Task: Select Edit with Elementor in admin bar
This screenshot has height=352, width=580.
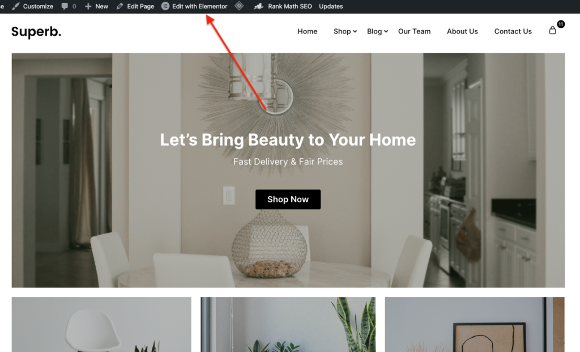Action: tap(200, 6)
